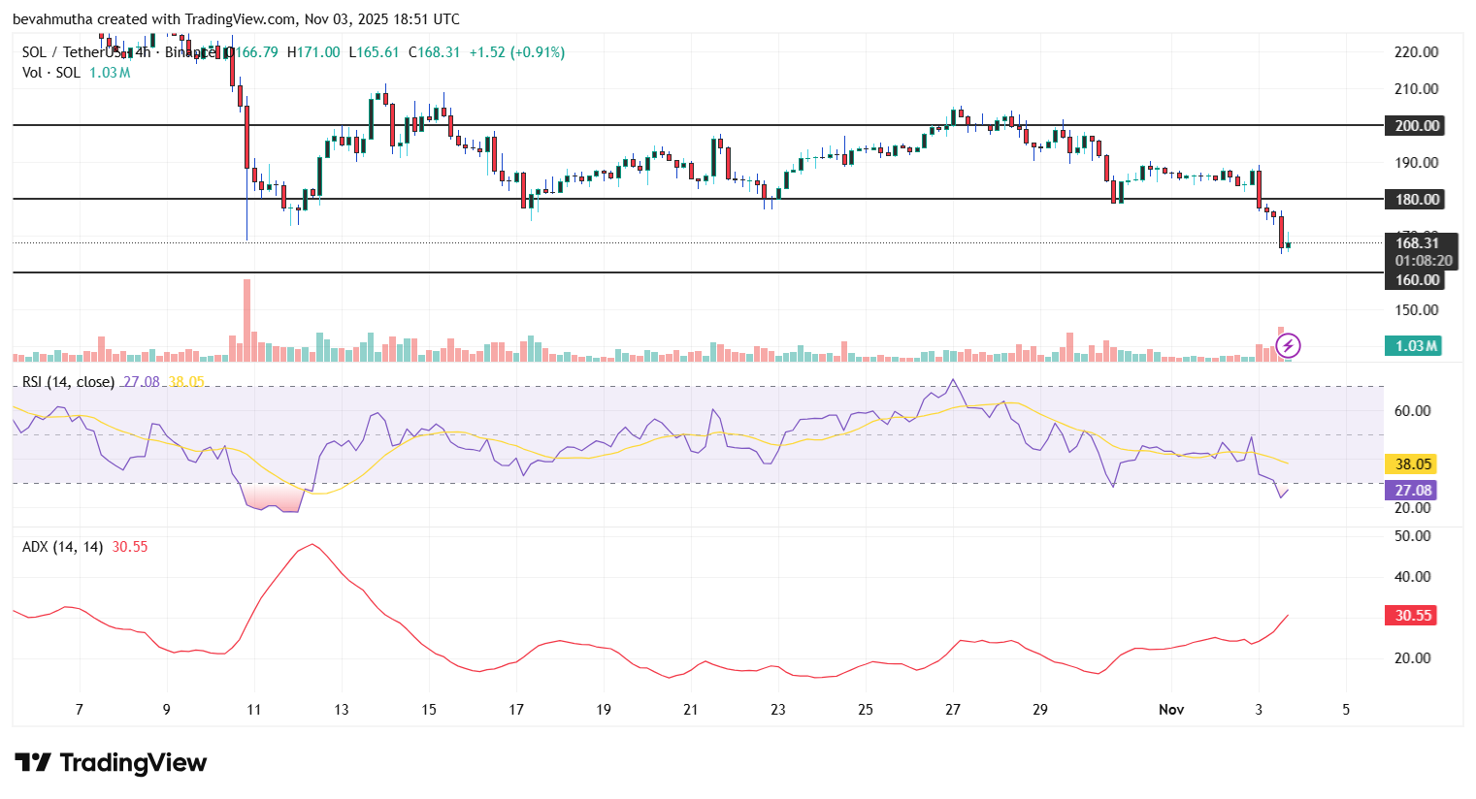Click Nov on the time axis

[1171, 710]
